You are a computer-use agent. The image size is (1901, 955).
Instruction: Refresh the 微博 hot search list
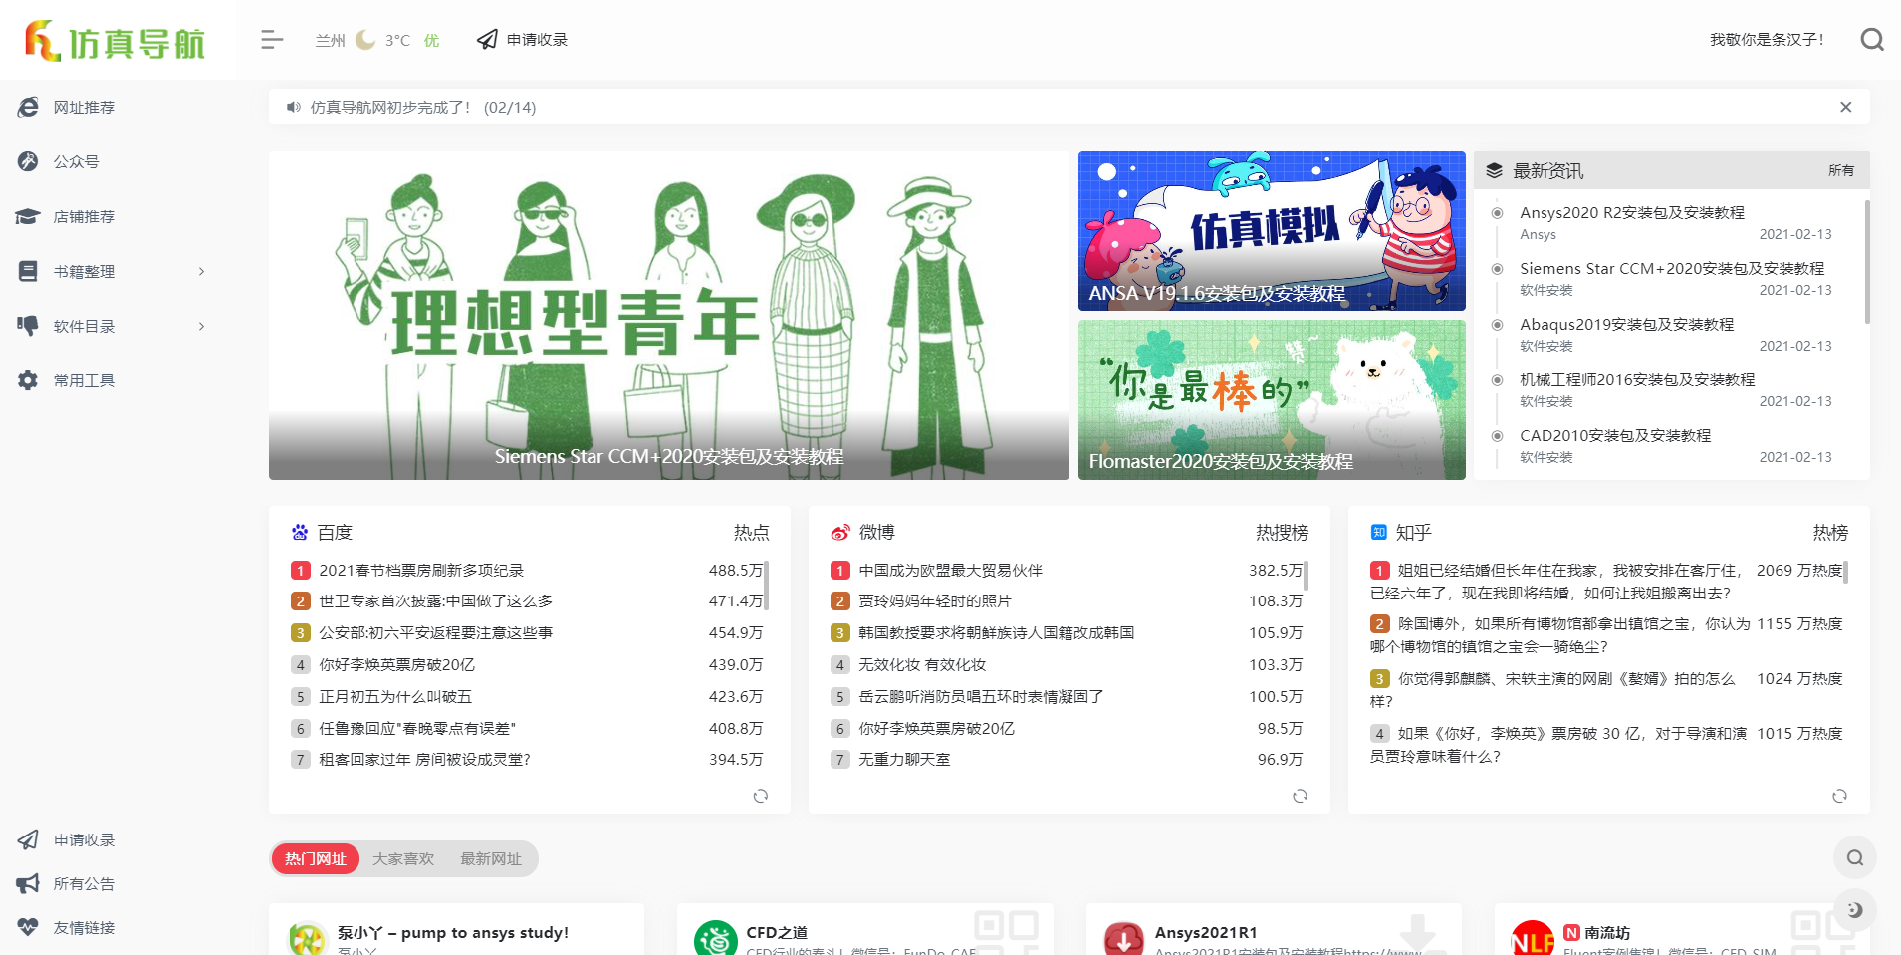coord(1300,796)
